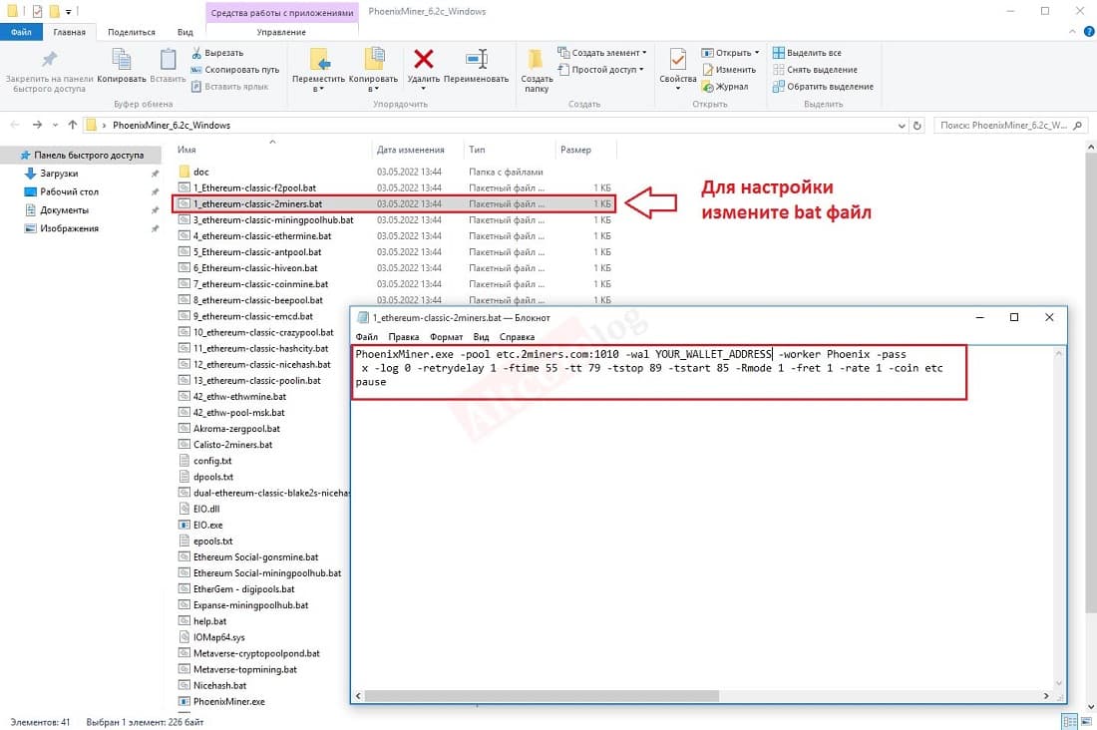Click the Copy (Копировать) clipboard icon
The image size is (1097, 730).
pyautogui.click(x=121, y=60)
